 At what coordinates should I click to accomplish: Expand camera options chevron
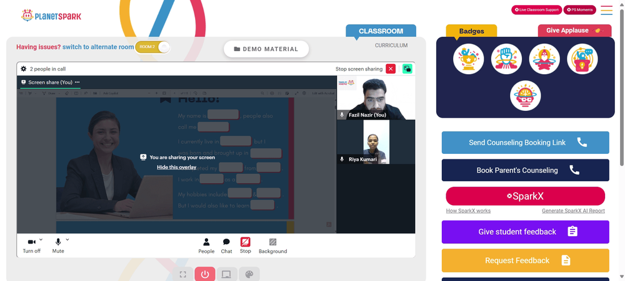pyautogui.click(x=41, y=240)
